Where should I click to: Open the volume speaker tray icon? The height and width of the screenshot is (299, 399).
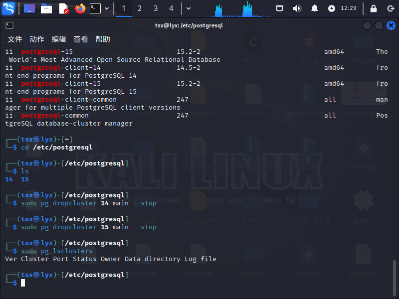[x=297, y=8]
